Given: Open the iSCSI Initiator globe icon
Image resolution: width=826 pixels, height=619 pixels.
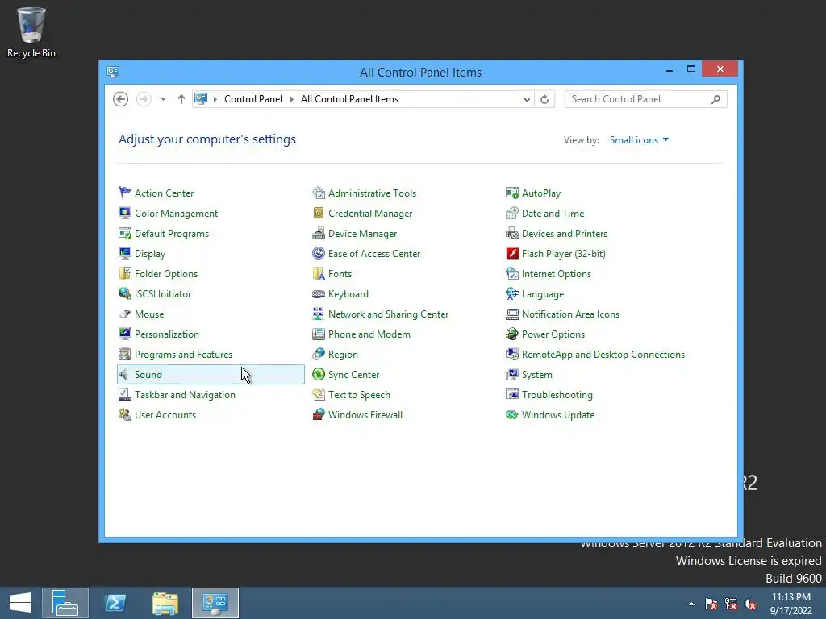Looking at the screenshot, I should (125, 293).
